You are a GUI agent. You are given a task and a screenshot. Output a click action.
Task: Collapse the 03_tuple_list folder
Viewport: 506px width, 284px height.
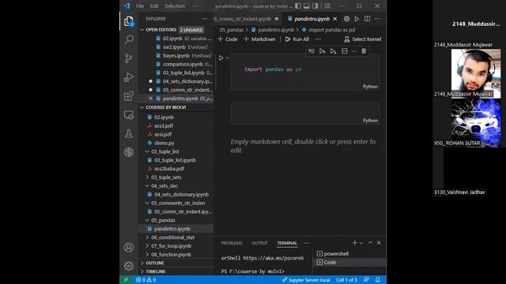(x=148, y=151)
